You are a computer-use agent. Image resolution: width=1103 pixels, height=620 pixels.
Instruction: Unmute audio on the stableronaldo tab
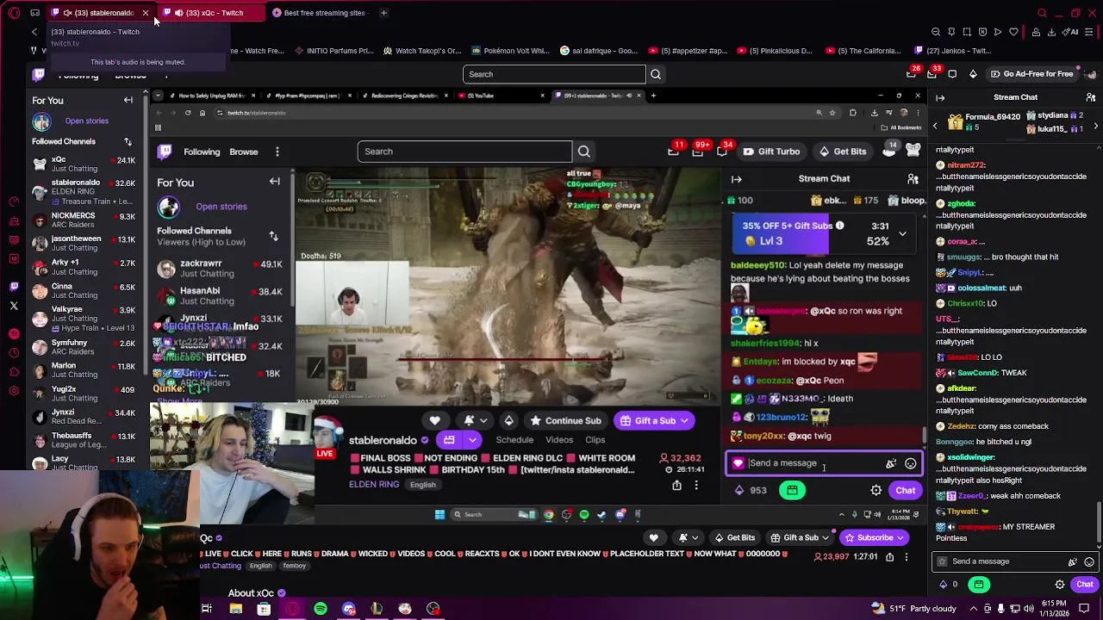(67, 13)
